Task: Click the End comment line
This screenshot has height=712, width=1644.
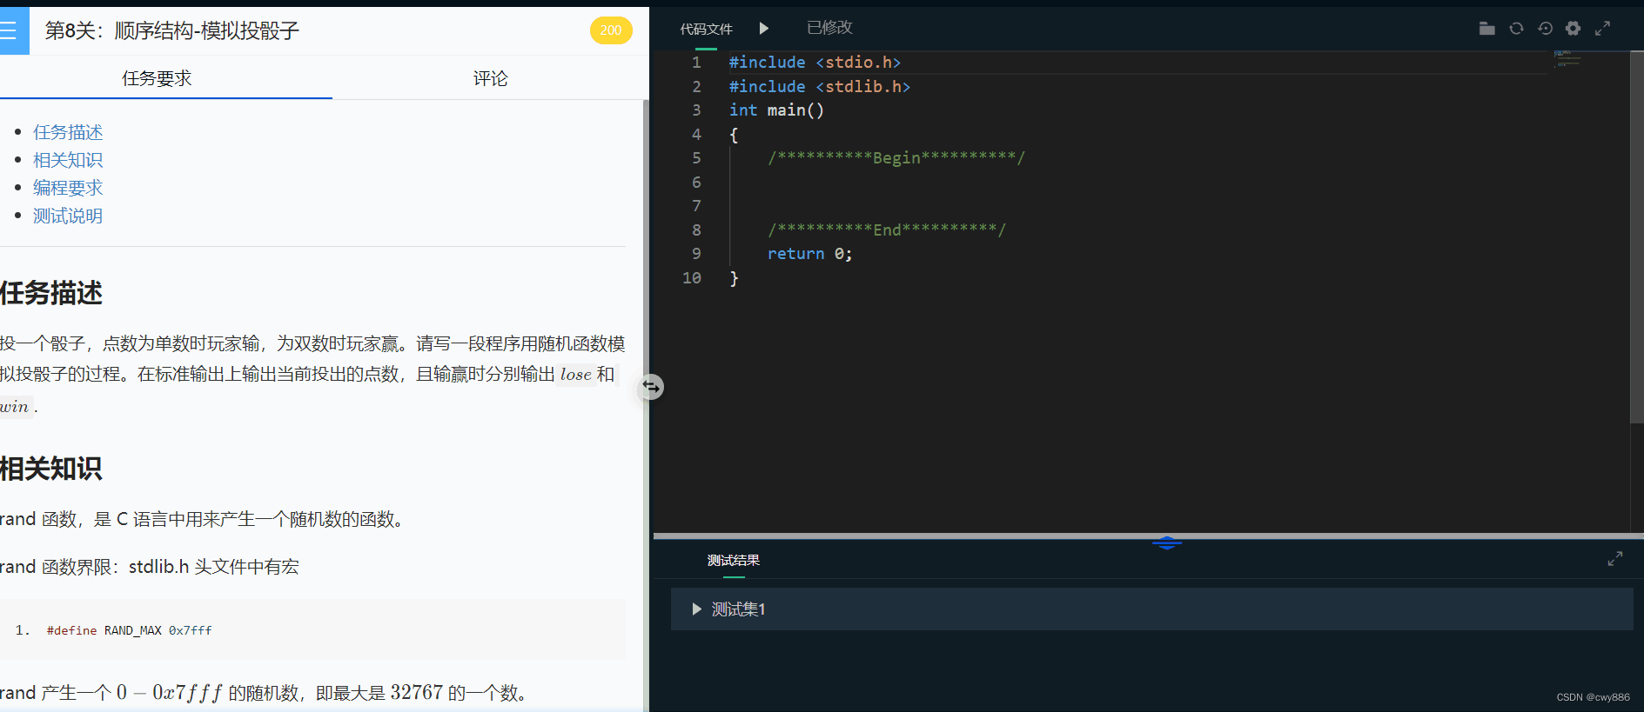Action: (x=887, y=230)
